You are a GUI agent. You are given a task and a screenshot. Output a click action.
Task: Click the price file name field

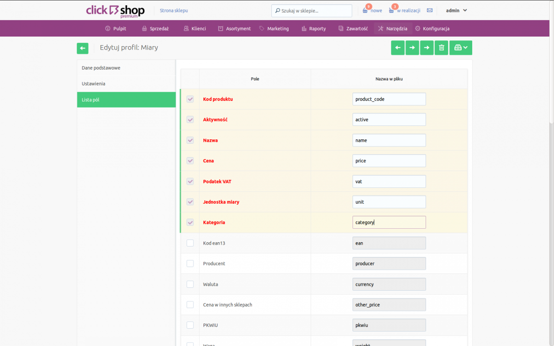(x=389, y=161)
